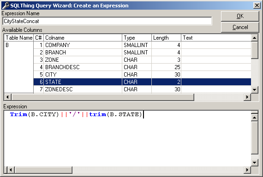Click the length value 3 of ZONE
Viewport: 263px width, 177px height.
(x=179, y=59)
